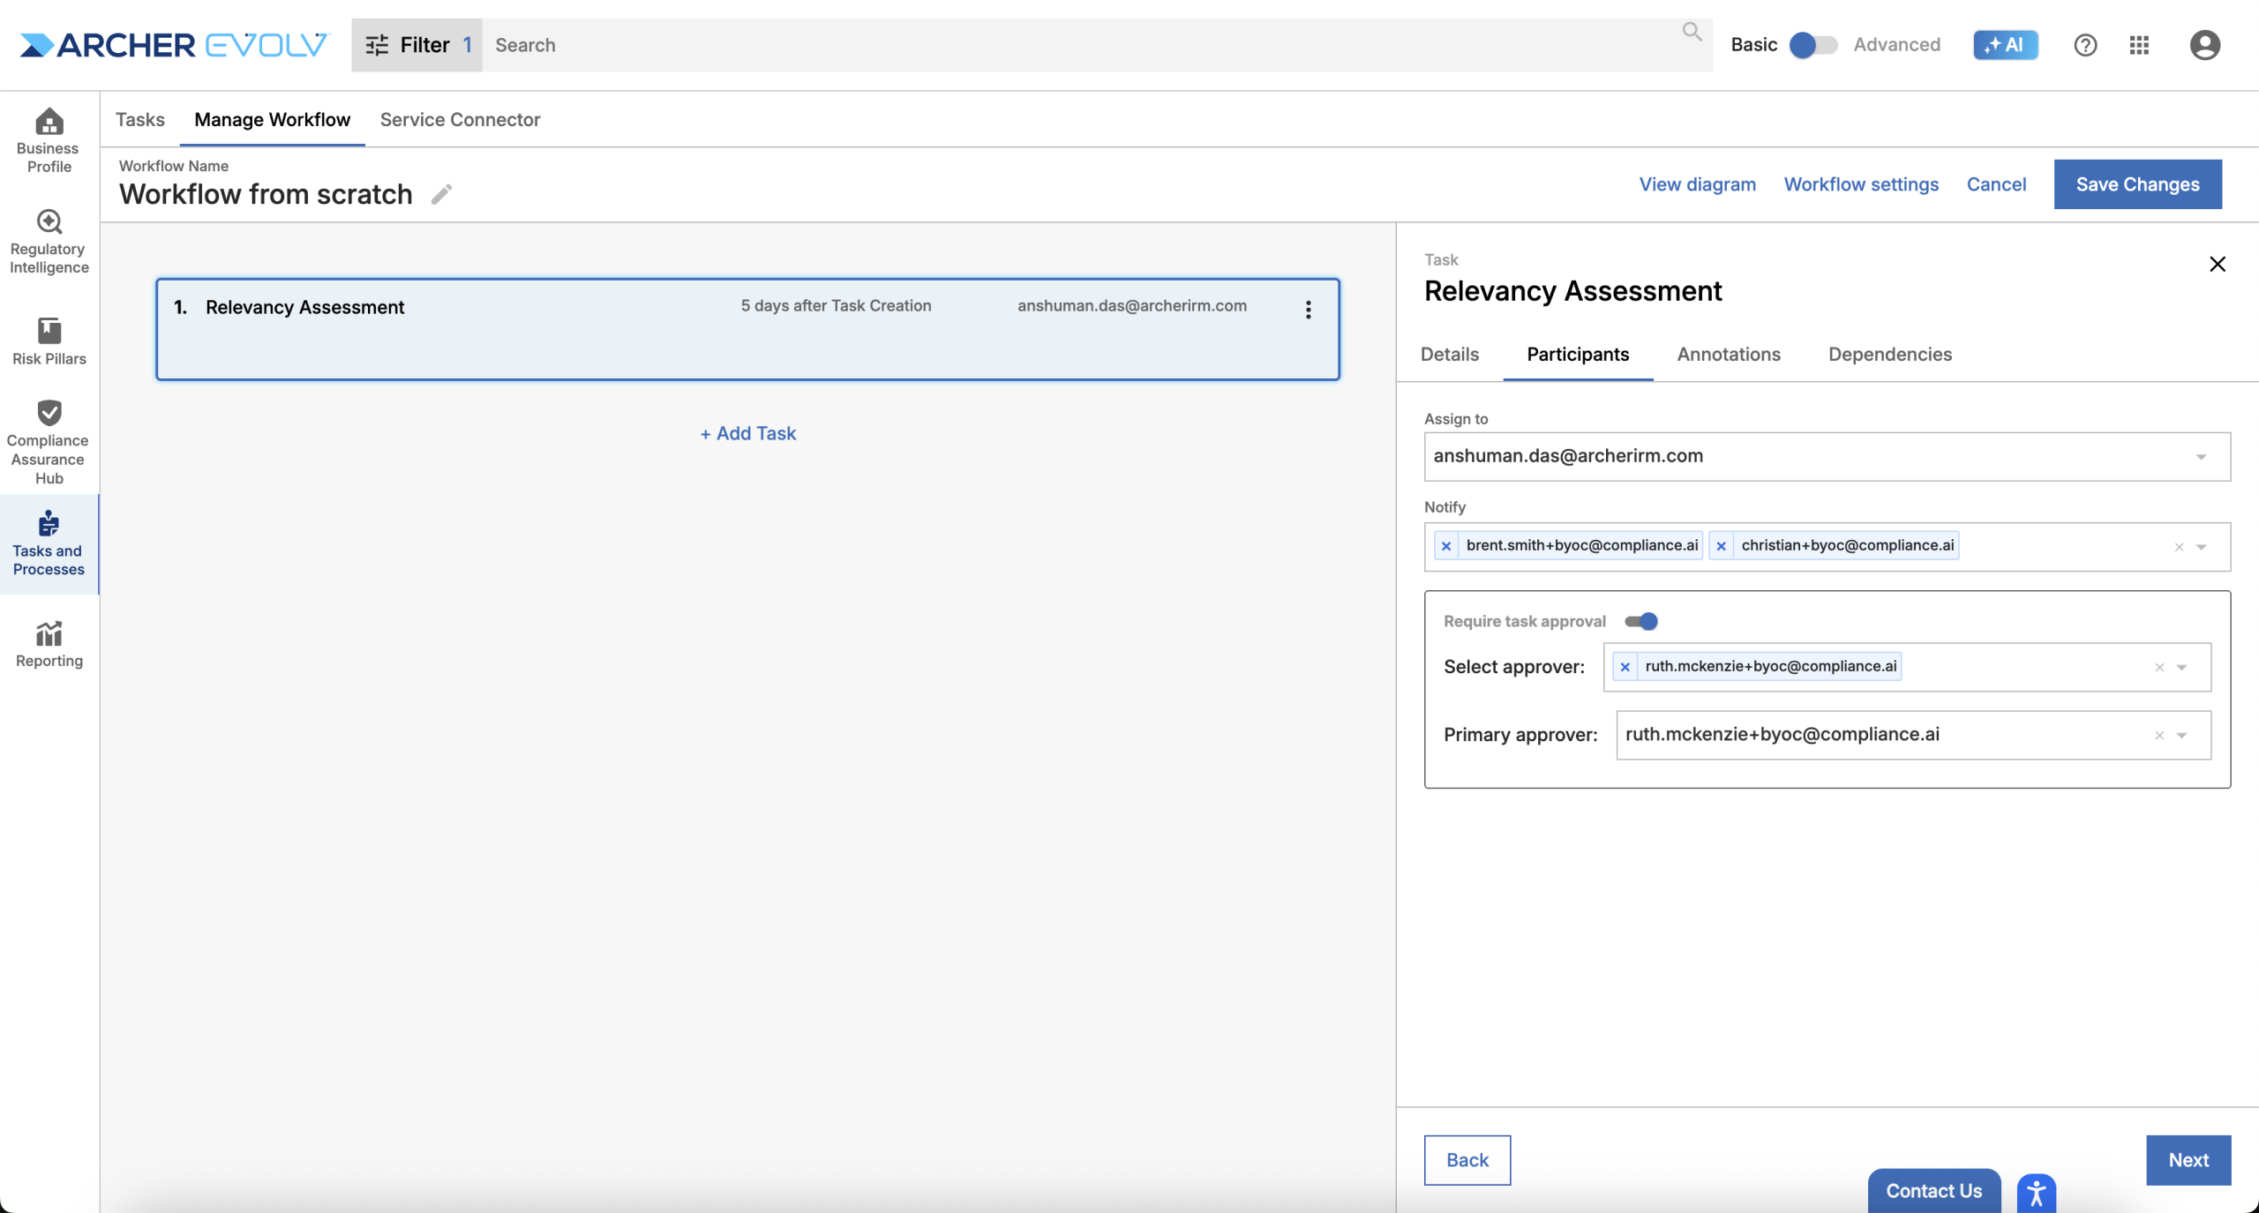Open Regulatory Intelligence from the sidebar
2259x1213 pixels.
pyautogui.click(x=49, y=241)
